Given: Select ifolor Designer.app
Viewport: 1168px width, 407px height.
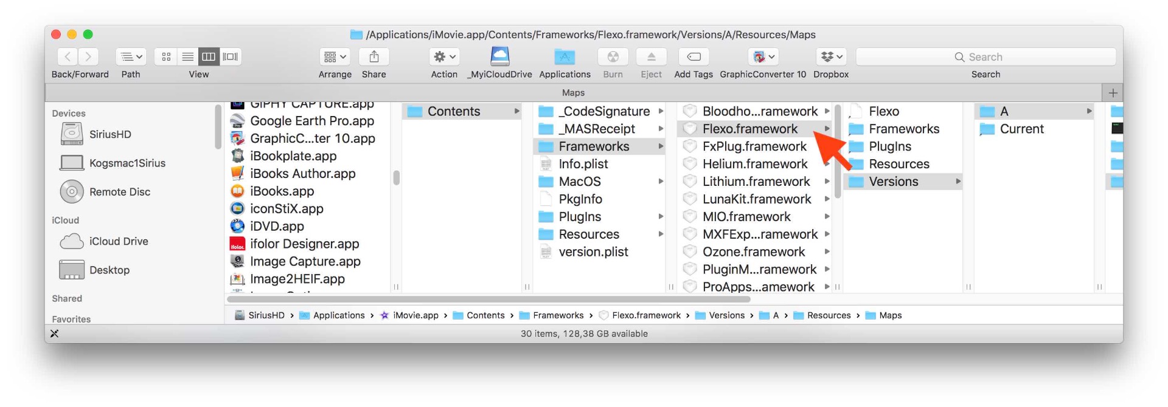Looking at the screenshot, I should click(304, 244).
